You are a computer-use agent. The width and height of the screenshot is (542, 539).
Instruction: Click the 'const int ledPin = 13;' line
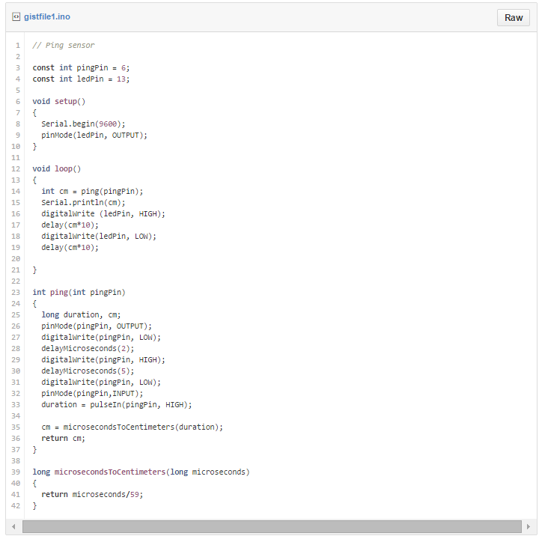tap(81, 79)
